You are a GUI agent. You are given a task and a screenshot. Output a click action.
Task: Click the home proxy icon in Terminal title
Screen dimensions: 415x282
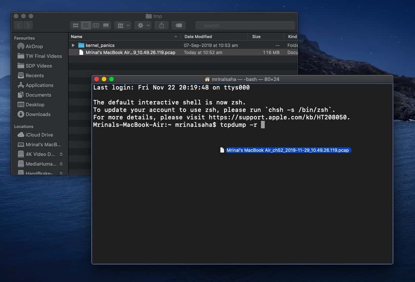[207, 79]
